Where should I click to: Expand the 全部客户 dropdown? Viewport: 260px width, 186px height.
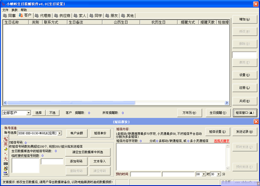click(28, 113)
